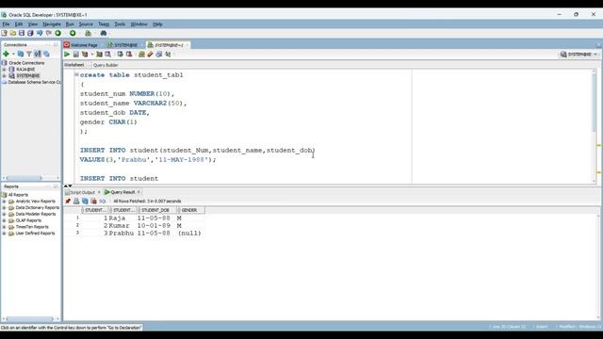The image size is (603, 339).
Task: Click the green Forward navigation circle icon
Action: tap(73, 34)
